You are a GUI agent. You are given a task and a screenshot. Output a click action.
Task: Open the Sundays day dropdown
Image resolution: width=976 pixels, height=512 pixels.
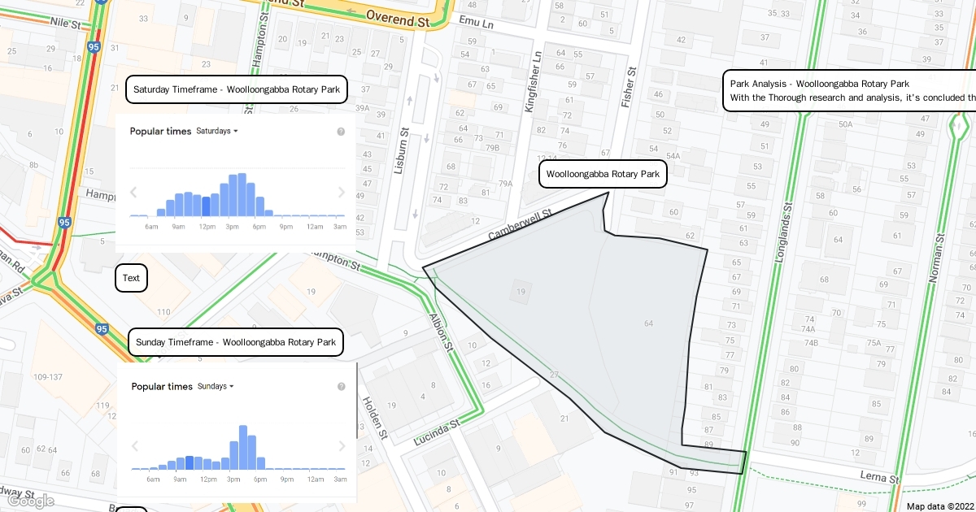[x=216, y=386]
